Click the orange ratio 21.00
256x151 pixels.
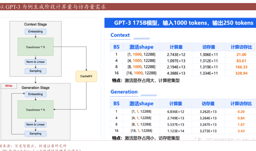pyautogui.click(x=241, y=55)
